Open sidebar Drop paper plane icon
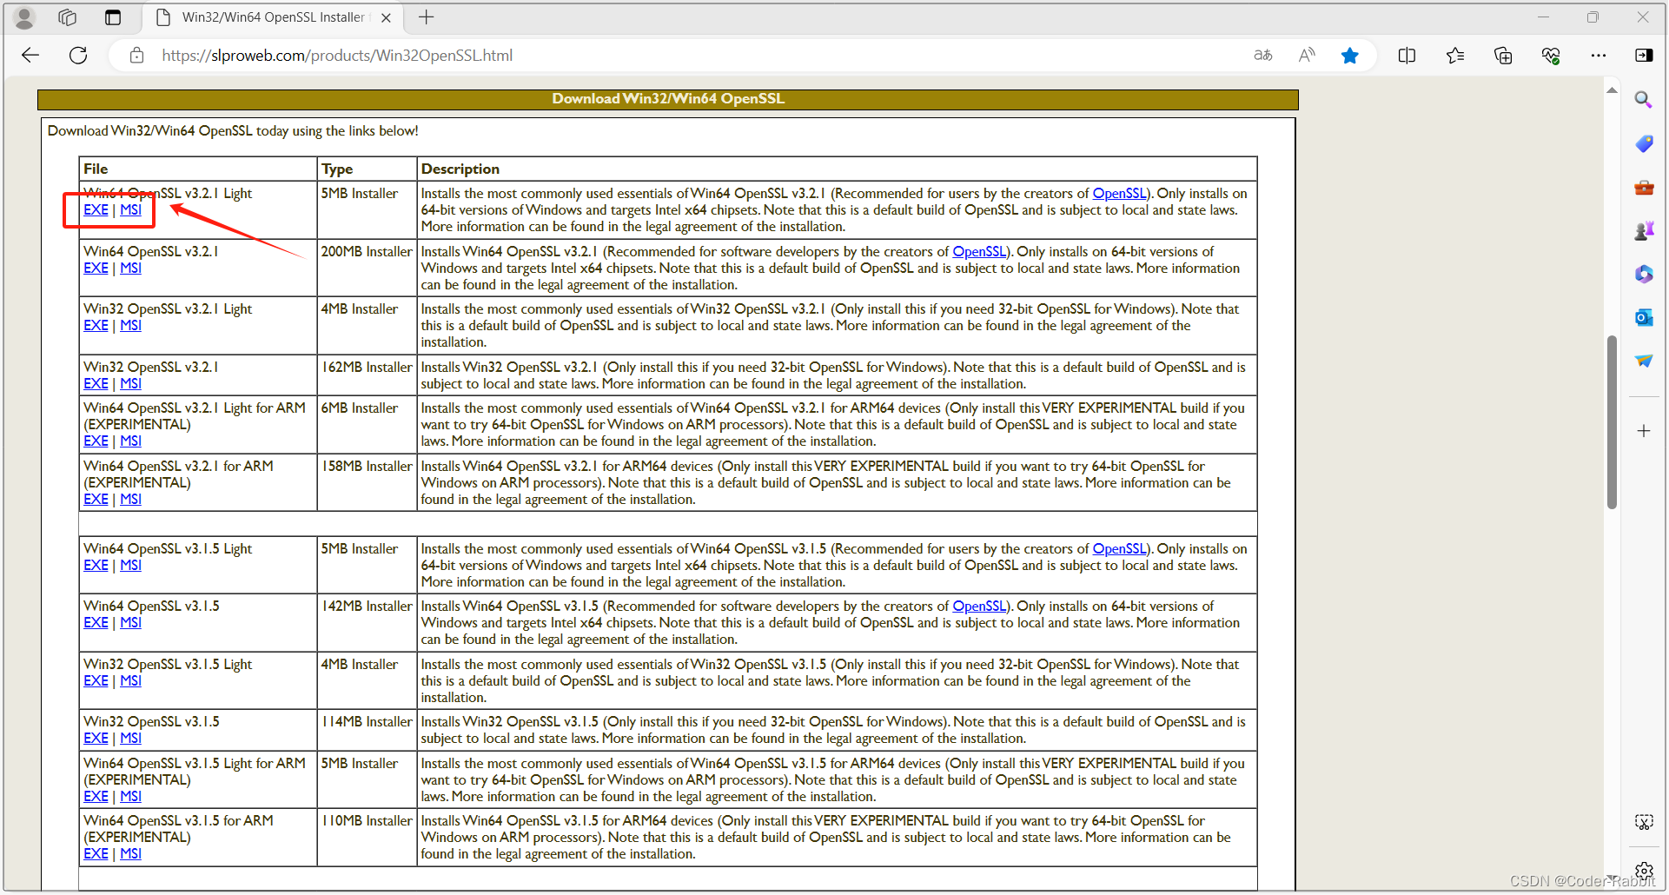 point(1643,361)
